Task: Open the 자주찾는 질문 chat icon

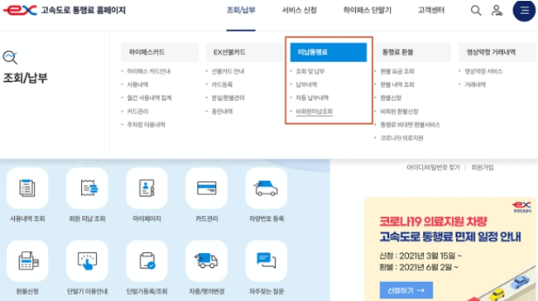Action: click(x=267, y=260)
